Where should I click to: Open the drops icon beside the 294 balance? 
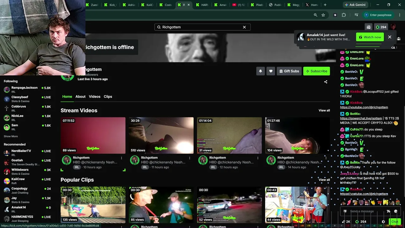pos(369,27)
